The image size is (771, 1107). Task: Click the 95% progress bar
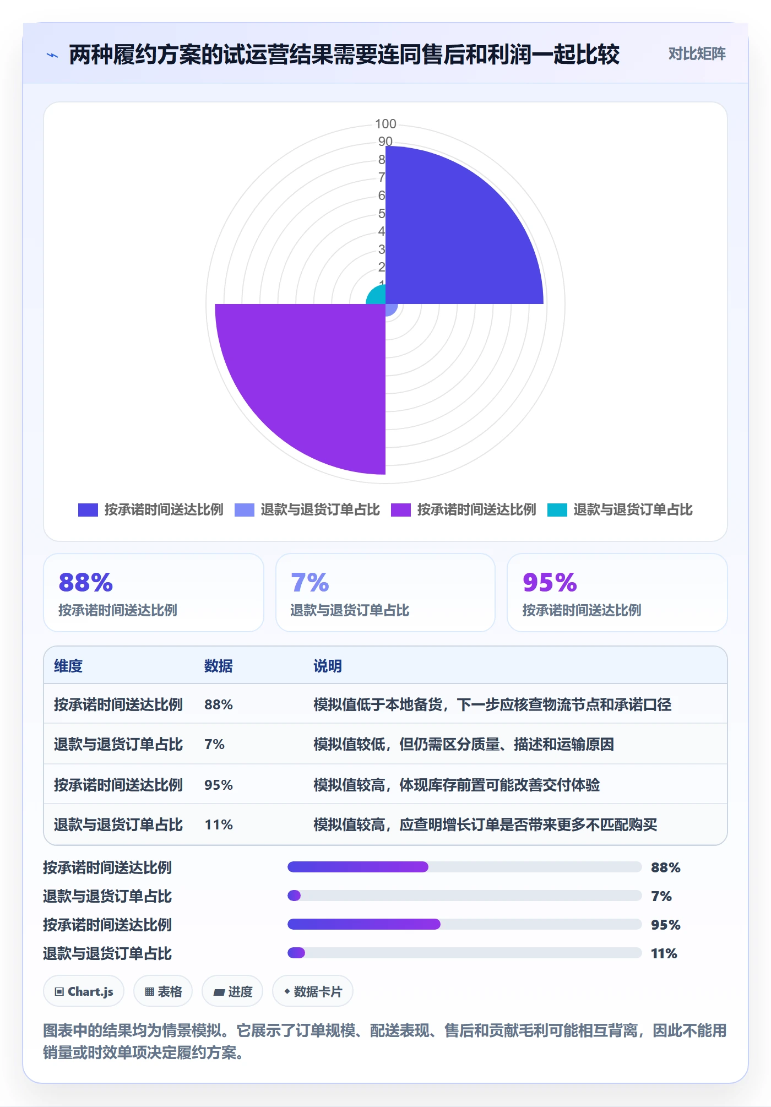(x=465, y=924)
